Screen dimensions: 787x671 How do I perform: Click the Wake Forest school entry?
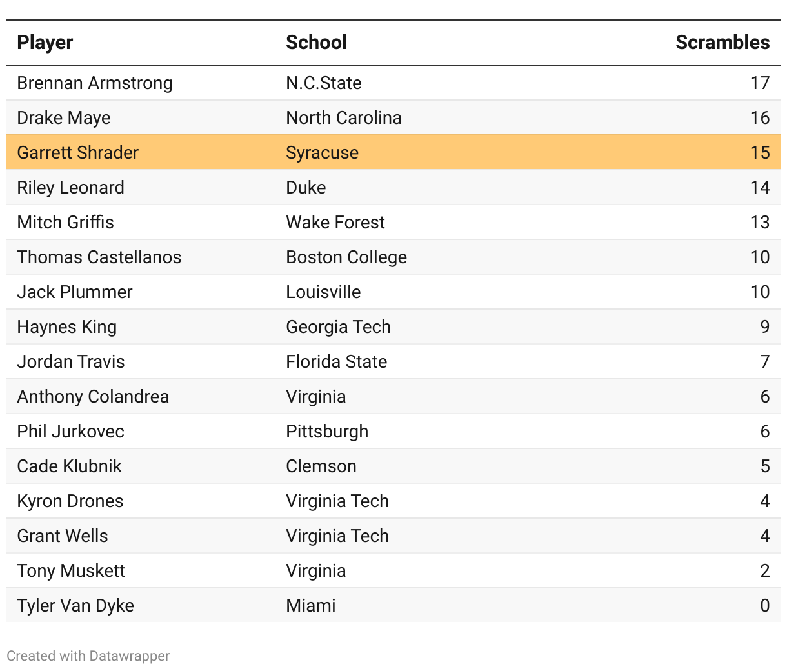point(335,223)
